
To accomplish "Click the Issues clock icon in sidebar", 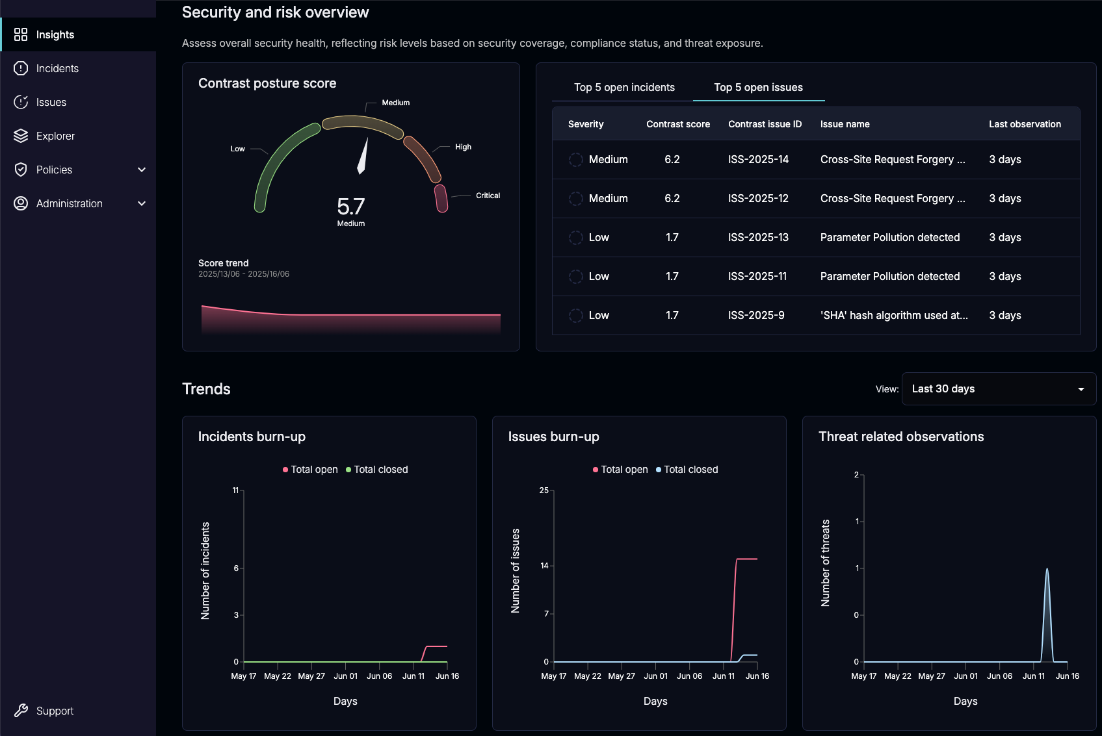I will coord(21,102).
